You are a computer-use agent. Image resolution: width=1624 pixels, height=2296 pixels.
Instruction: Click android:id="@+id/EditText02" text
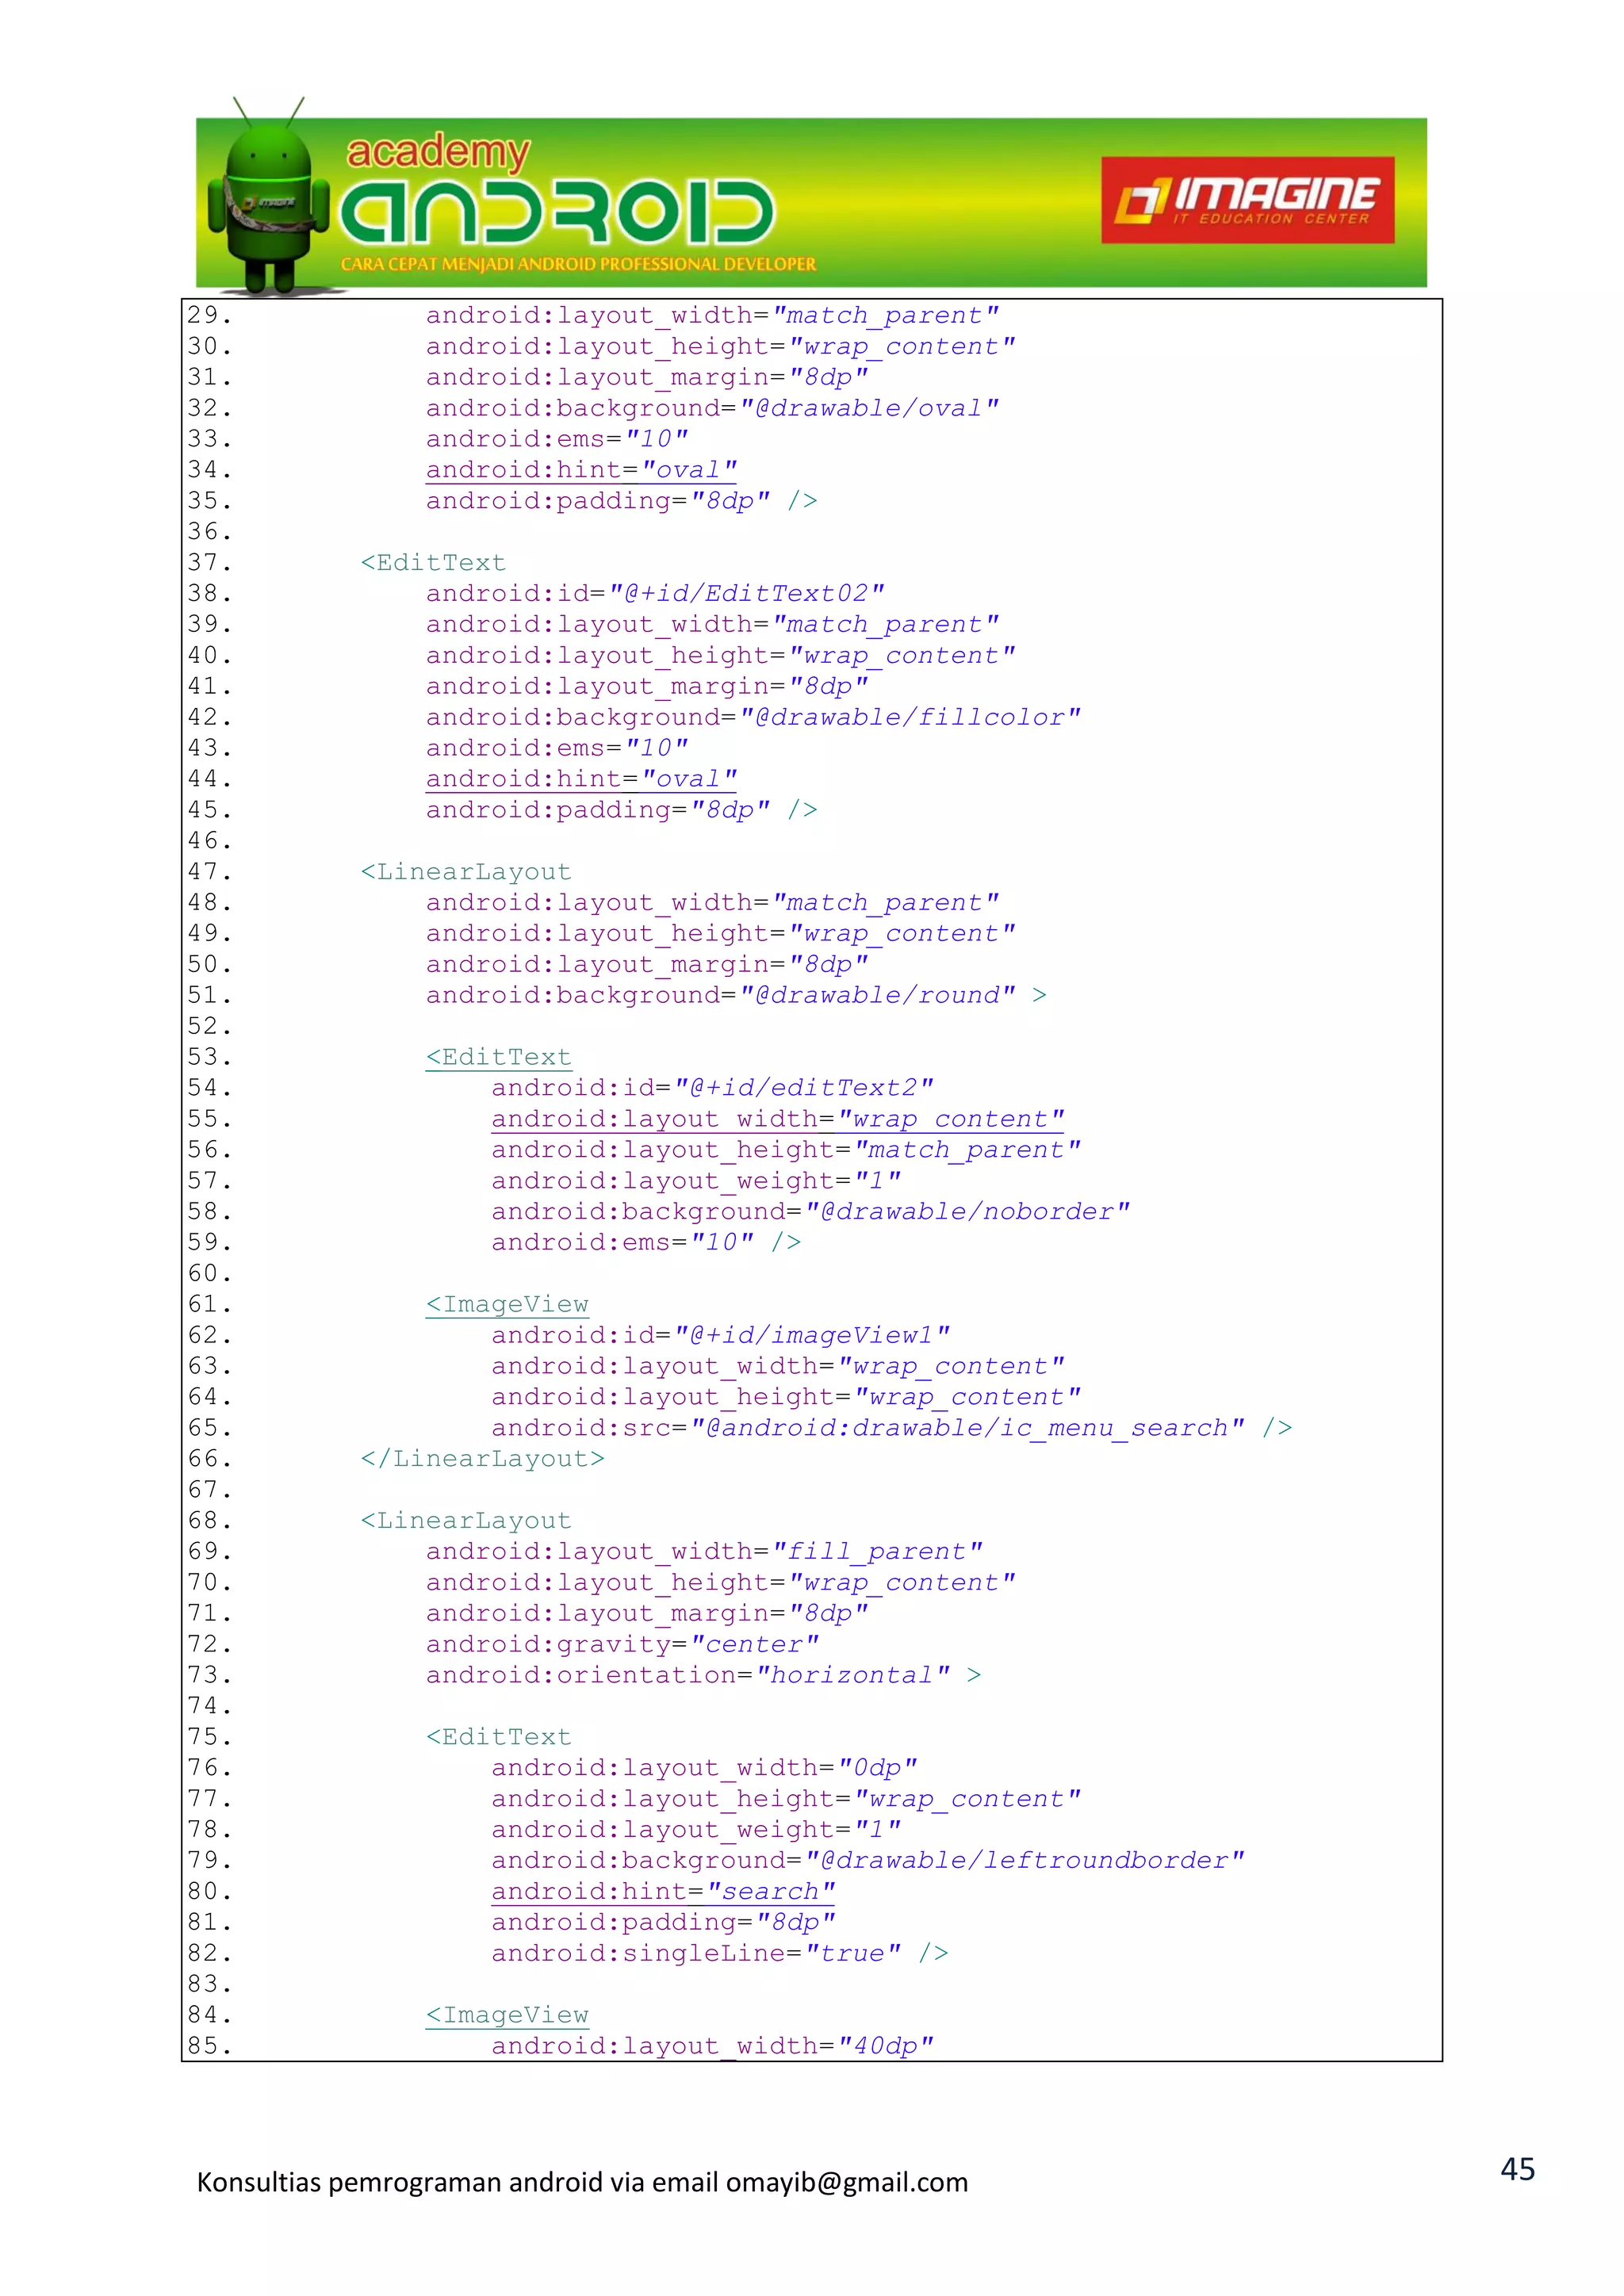(x=655, y=594)
